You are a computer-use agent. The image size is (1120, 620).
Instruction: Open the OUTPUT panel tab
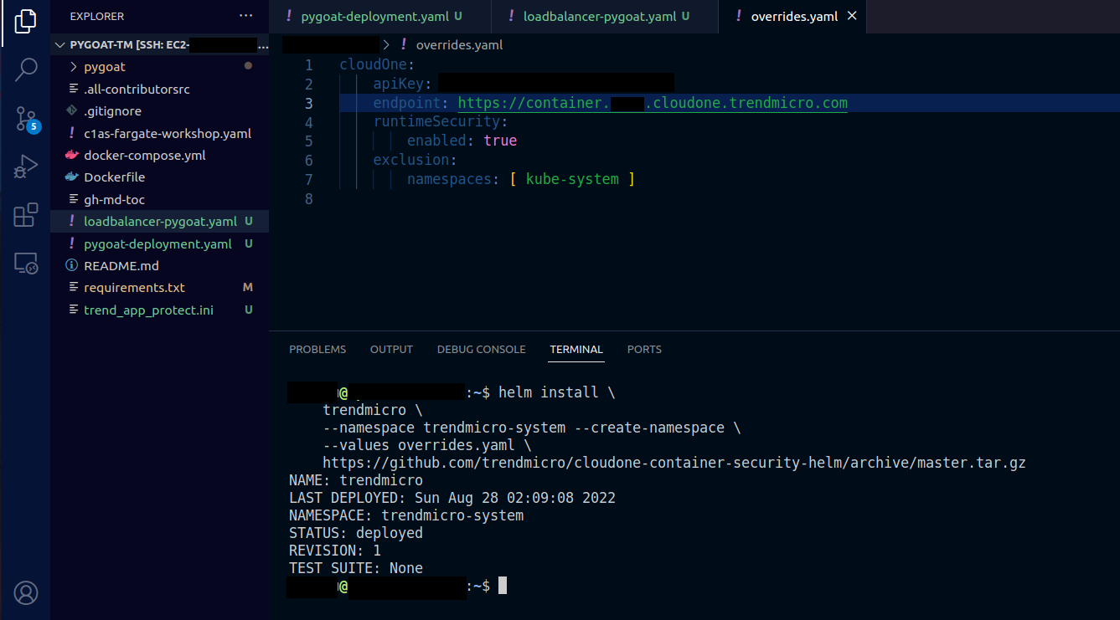click(x=391, y=349)
